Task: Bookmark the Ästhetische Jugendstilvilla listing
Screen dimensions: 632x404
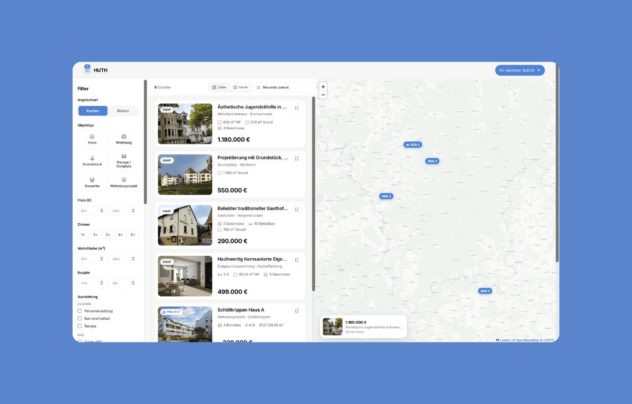Action: tap(297, 108)
